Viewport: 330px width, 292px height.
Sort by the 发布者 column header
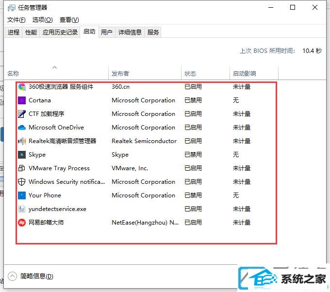[145, 73]
